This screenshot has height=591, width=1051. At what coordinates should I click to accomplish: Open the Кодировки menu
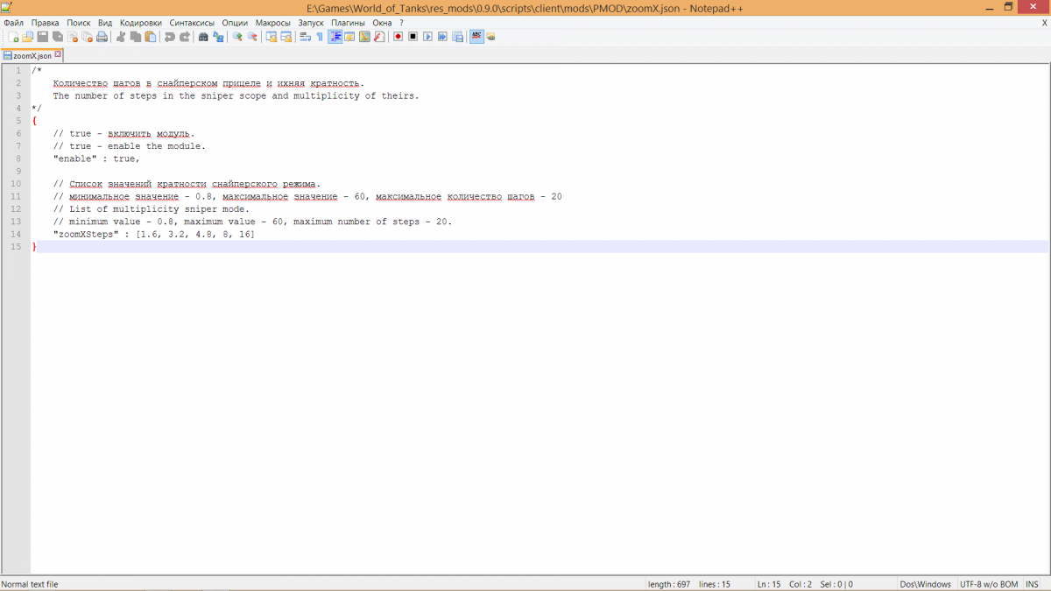coord(140,23)
